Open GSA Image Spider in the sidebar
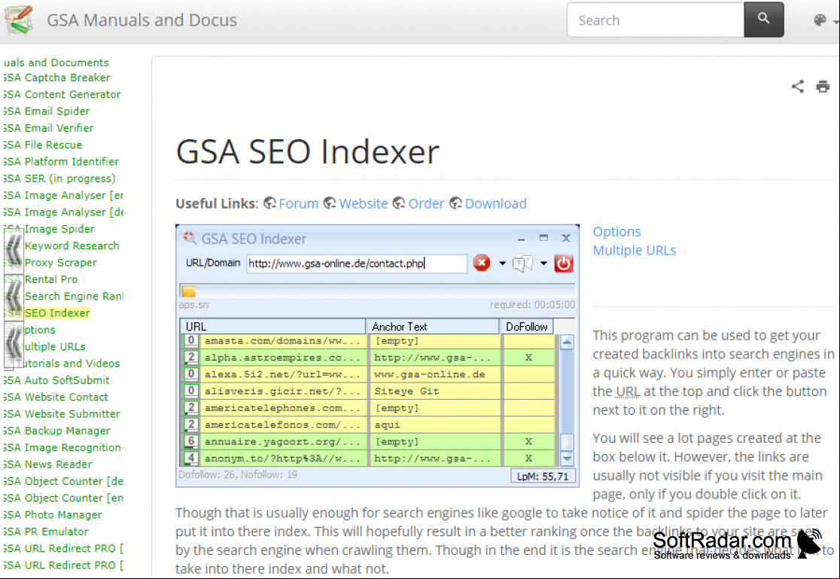Image resolution: width=840 pixels, height=579 pixels. point(49,229)
